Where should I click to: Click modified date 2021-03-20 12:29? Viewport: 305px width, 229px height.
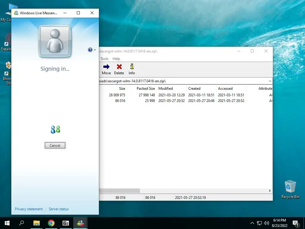pyautogui.click(x=171, y=95)
